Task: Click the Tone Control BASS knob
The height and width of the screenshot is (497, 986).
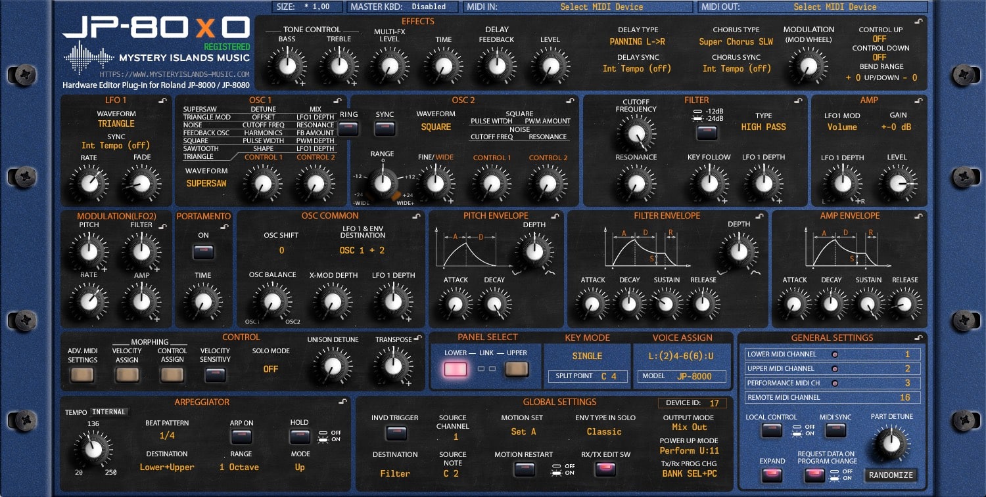Action: [x=287, y=66]
